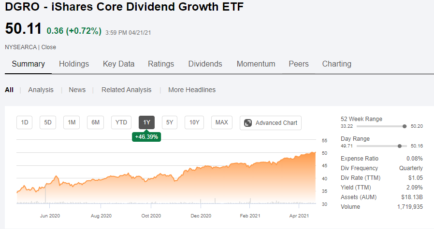Screen dimensions: 434x229
Task: Click the Oct 2020 axis label
Action: [x=151, y=216]
